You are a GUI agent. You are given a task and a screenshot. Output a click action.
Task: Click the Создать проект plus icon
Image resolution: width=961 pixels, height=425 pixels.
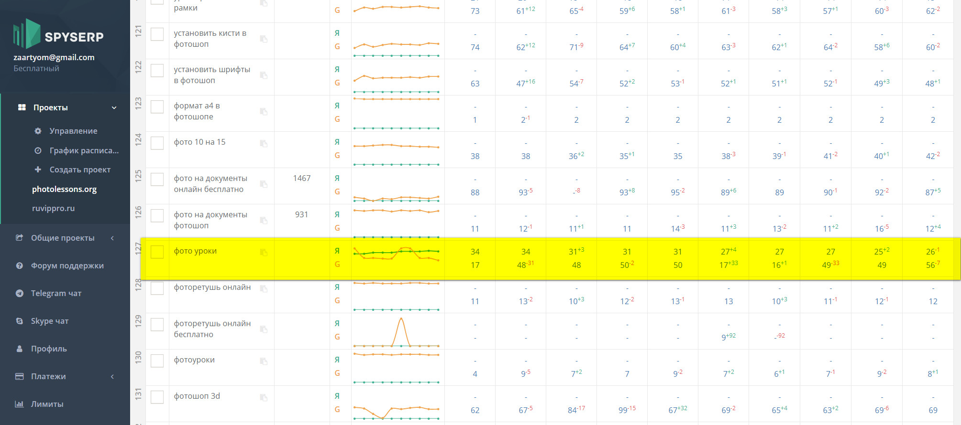tap(38, 170)
